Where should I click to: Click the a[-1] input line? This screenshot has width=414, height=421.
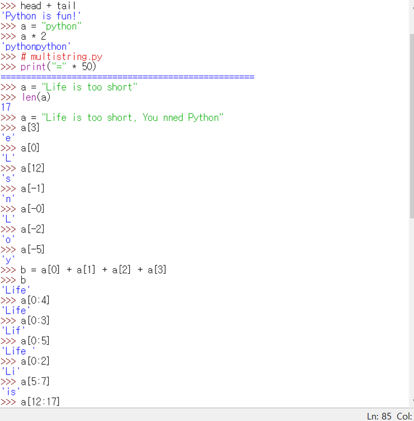(x=32, y=189)
